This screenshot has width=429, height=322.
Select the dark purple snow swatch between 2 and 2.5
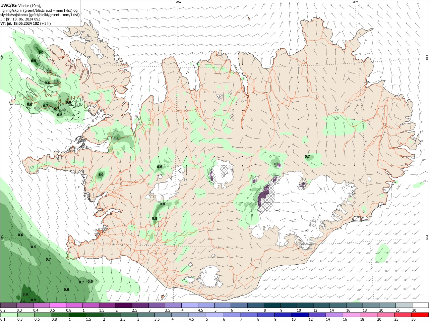pos(124,306)
